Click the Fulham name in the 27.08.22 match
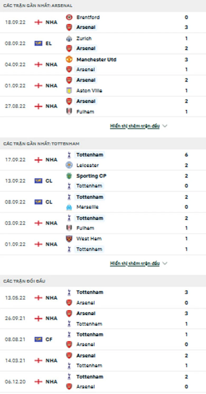 pyautogui.click(x=85, y=112)
